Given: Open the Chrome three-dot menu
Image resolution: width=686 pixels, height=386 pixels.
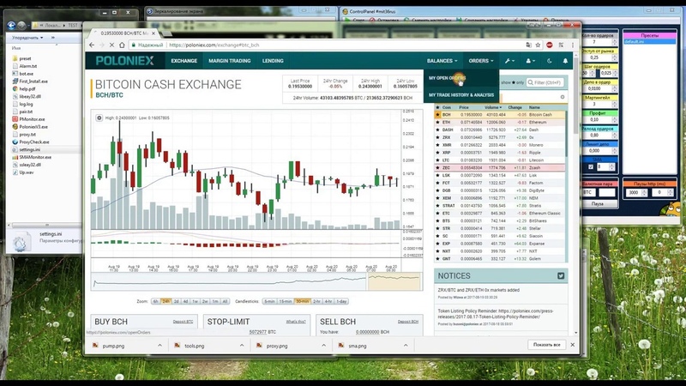Looking at the screenshot, I should [x=573, y=45].
